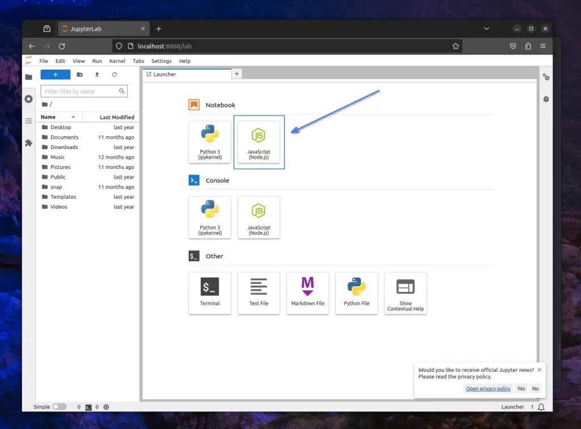Focus the Filter files by name field
Viewport: 581px width, 429px height.
(x=84, y=91)
